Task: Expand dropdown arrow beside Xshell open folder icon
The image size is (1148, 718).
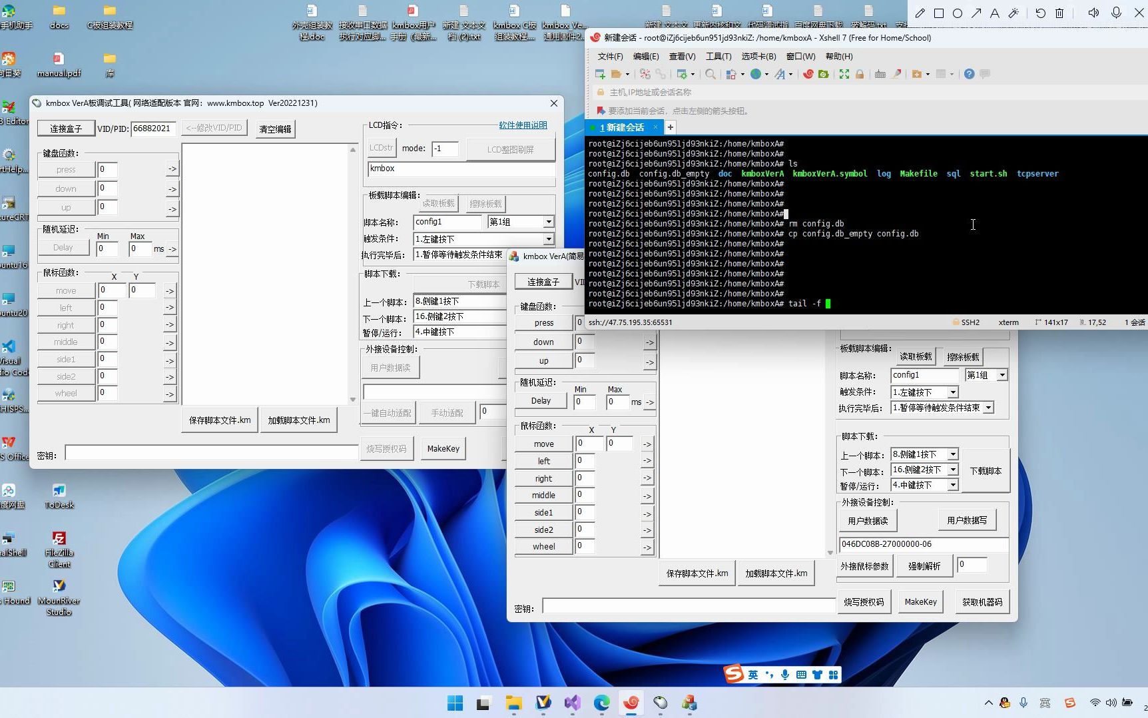Action: (627, 75)
